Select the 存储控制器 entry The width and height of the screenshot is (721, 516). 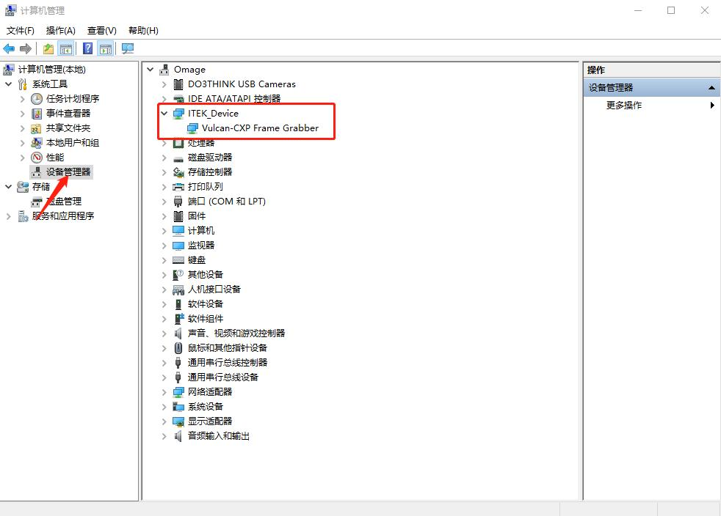[210, 172]
